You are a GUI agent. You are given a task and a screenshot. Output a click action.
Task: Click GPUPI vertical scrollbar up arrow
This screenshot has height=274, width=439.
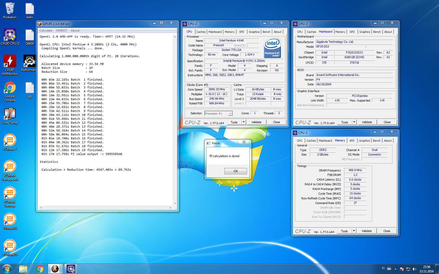point(175,37)
